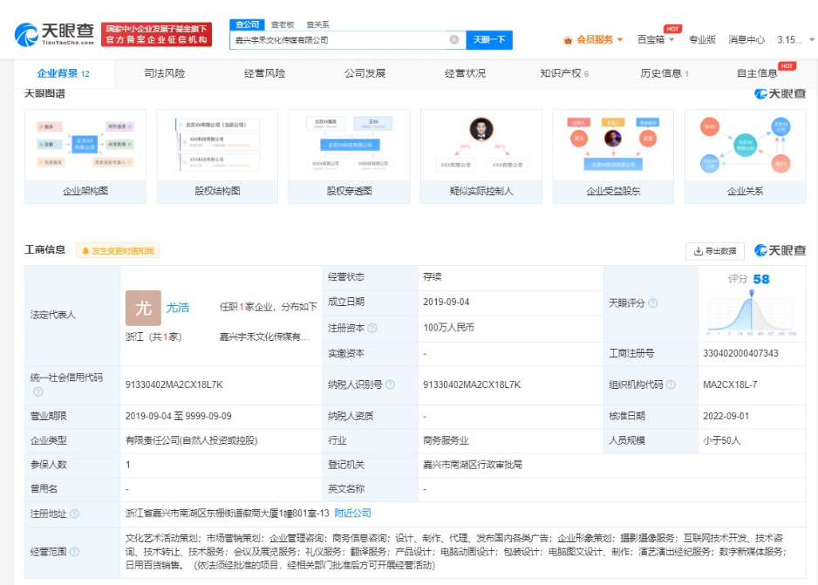The height and width of the screenshot is (585, 818).
Task: Expand the account dropdown arrow next to 3.15...
Action: coord(811,39)
